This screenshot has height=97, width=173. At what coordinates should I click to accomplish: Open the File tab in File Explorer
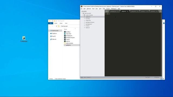point(51,23)
